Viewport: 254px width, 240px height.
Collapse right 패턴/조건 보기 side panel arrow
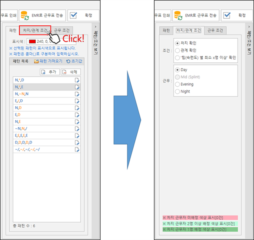[x=248, y=27]
